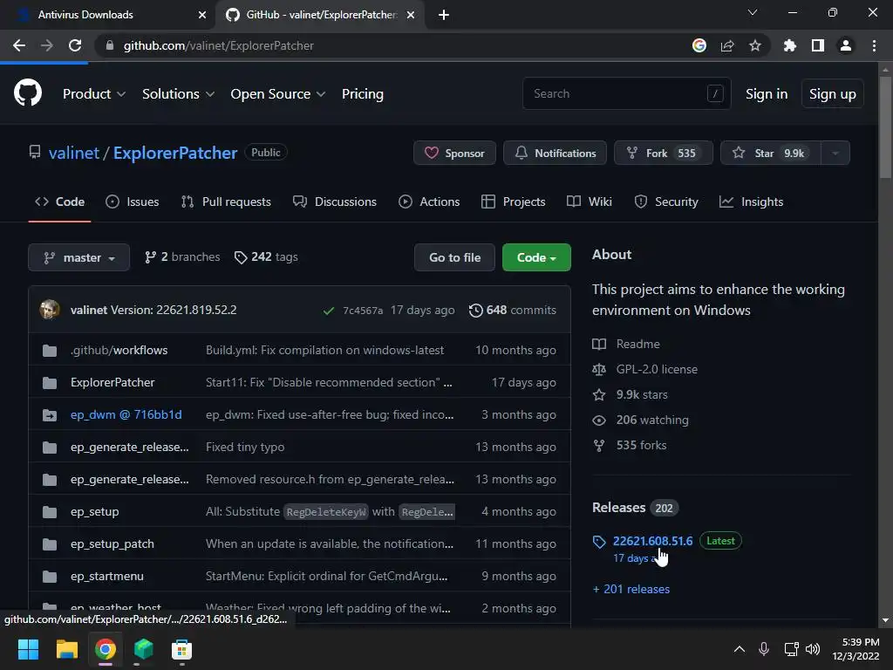Click the share page icon in address bar

coord(727,45)
